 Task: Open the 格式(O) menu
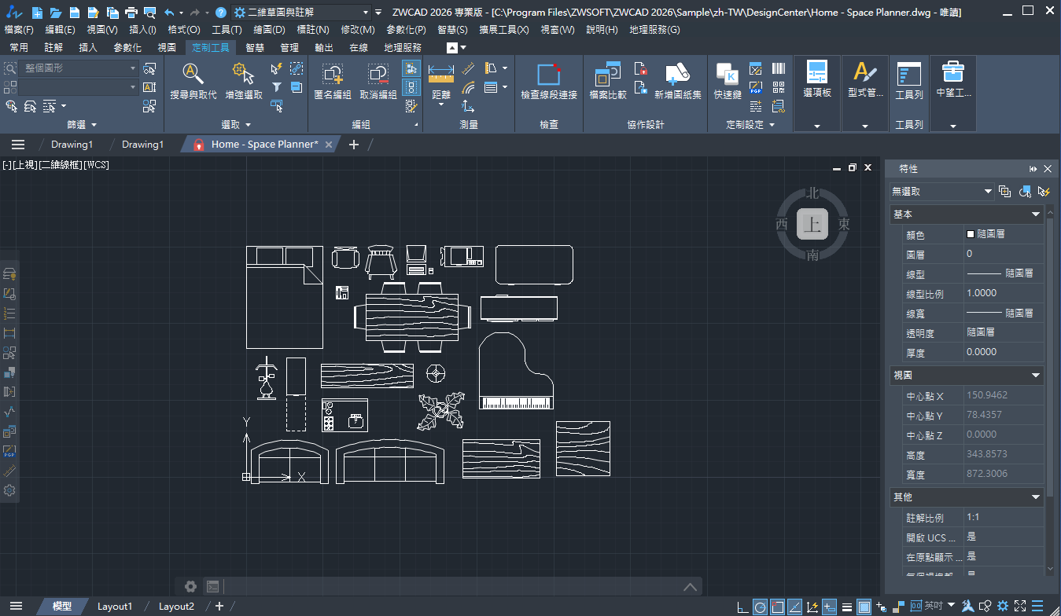click(184, 30)
